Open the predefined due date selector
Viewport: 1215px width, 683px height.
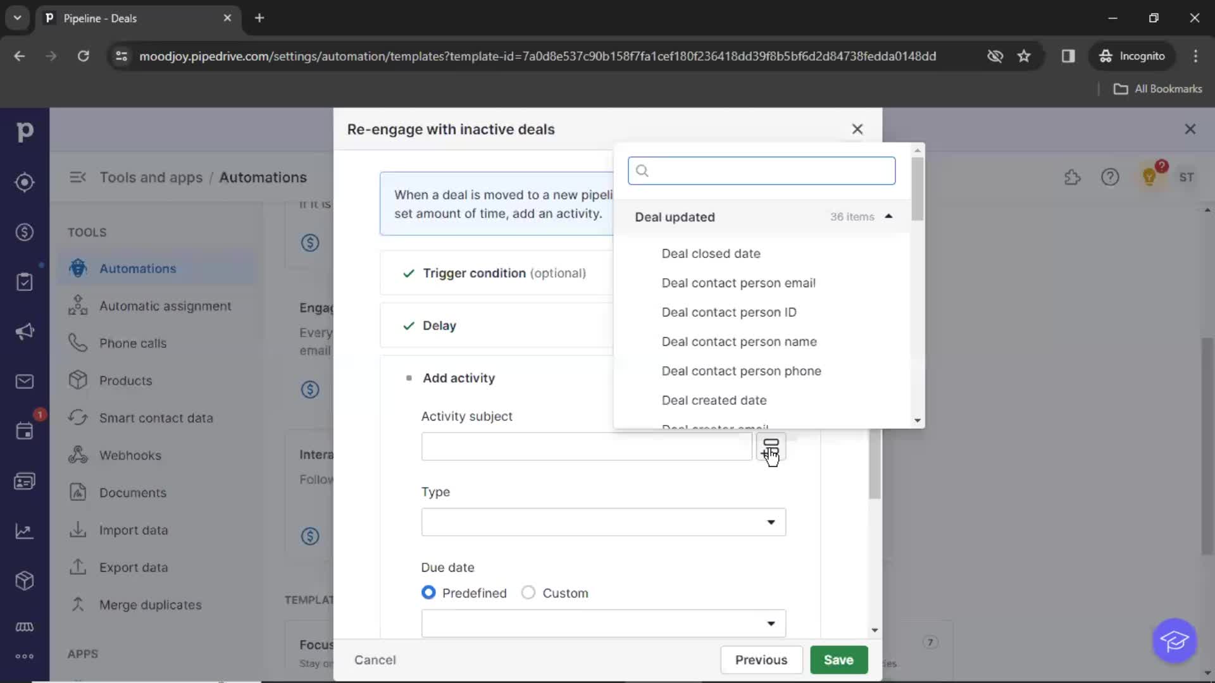[603, 624]
